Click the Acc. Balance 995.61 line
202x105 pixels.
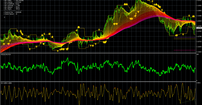point(12,7)
